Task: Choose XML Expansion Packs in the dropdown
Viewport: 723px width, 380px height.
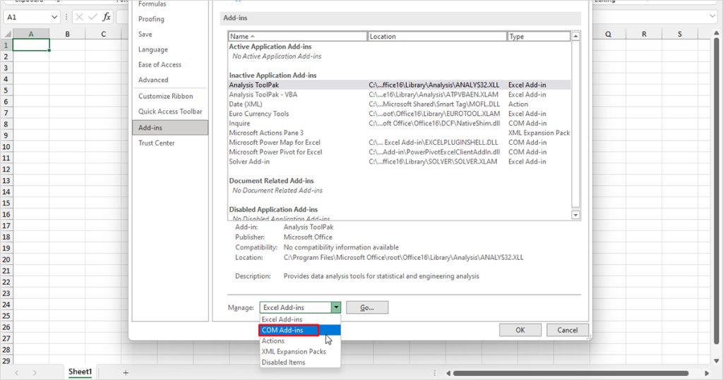Action: pos(300,352)
